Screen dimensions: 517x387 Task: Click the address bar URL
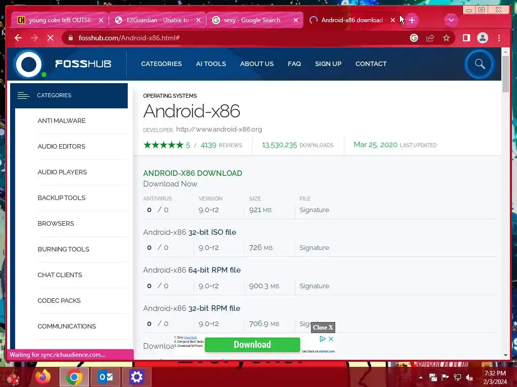tap(129, 38)
